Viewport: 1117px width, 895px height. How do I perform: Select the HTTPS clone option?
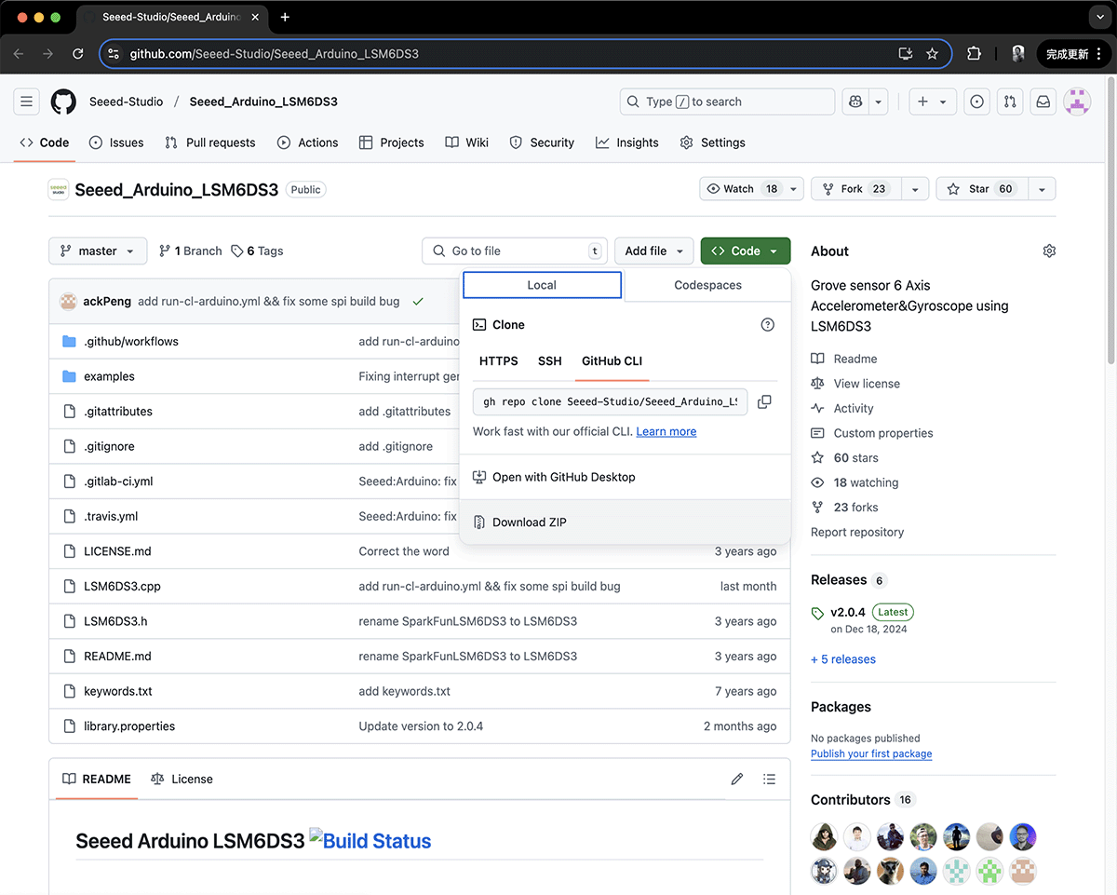499,361
